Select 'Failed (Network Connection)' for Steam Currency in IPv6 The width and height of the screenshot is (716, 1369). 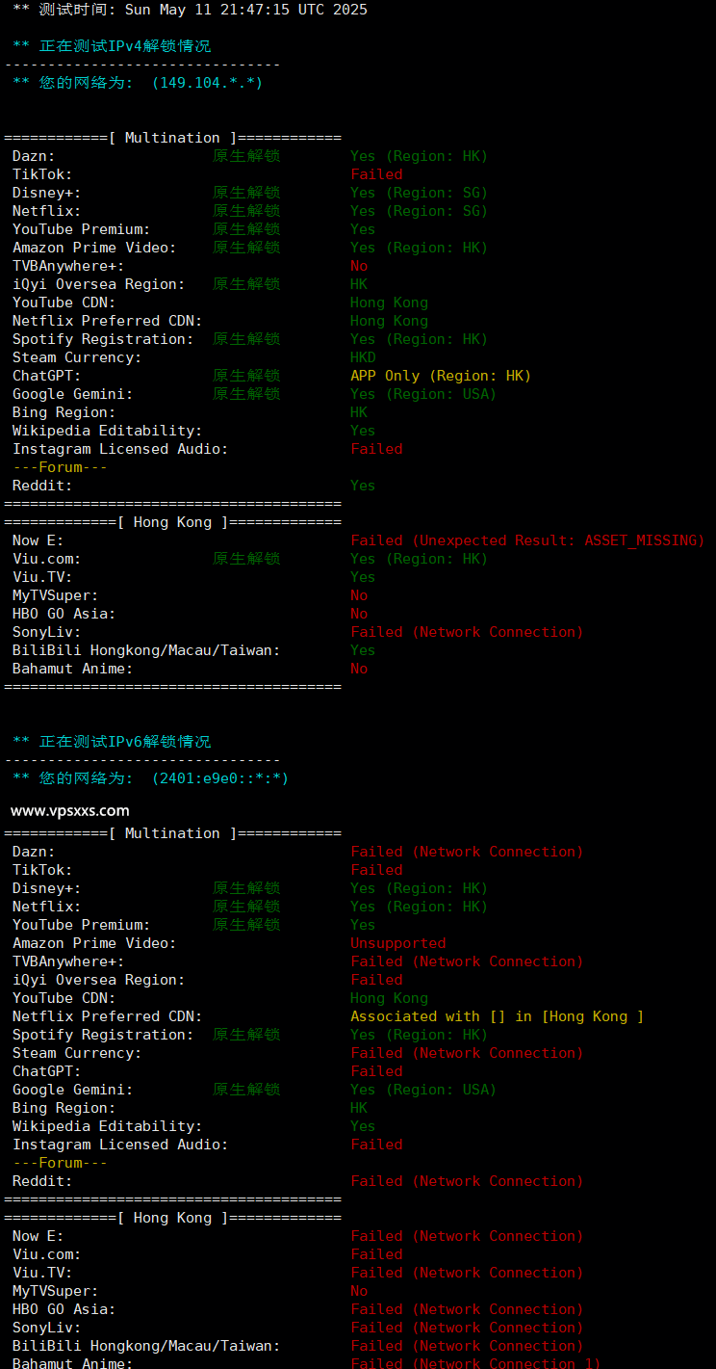(x=467, y=1053)
